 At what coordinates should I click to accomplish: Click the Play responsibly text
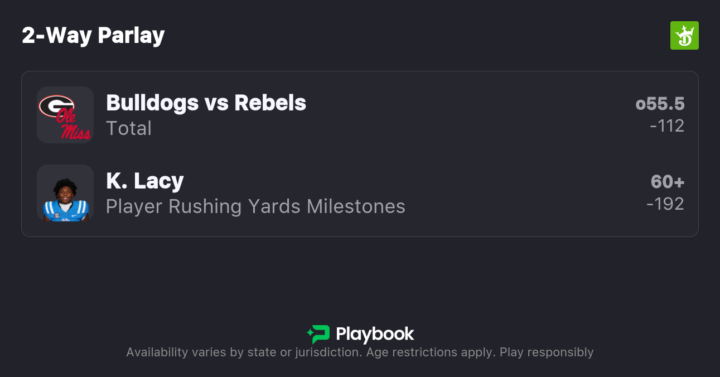(547, 352)
